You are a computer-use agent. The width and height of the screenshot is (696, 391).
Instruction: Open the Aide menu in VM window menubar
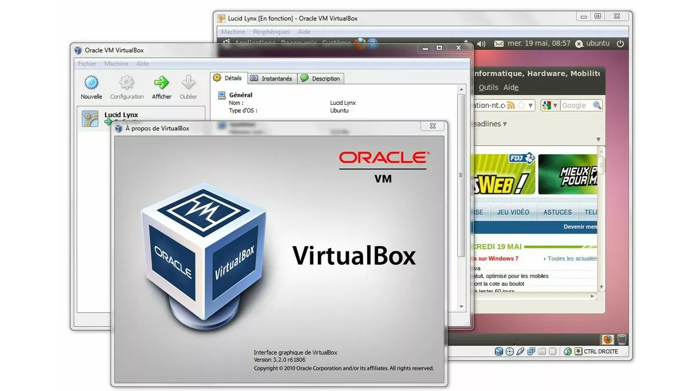pos(304,32)
